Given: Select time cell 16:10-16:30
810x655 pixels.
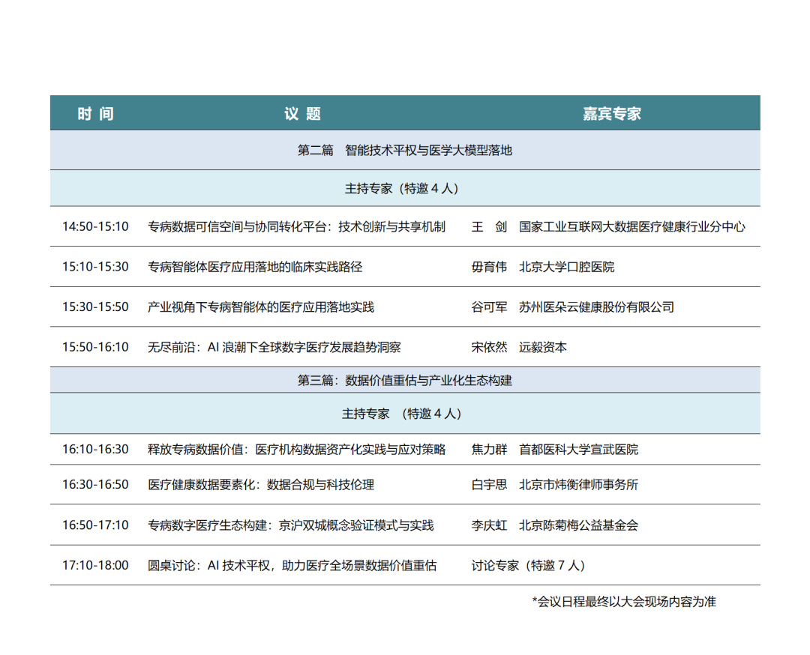Looking at the screenshot, I should 95,450.
